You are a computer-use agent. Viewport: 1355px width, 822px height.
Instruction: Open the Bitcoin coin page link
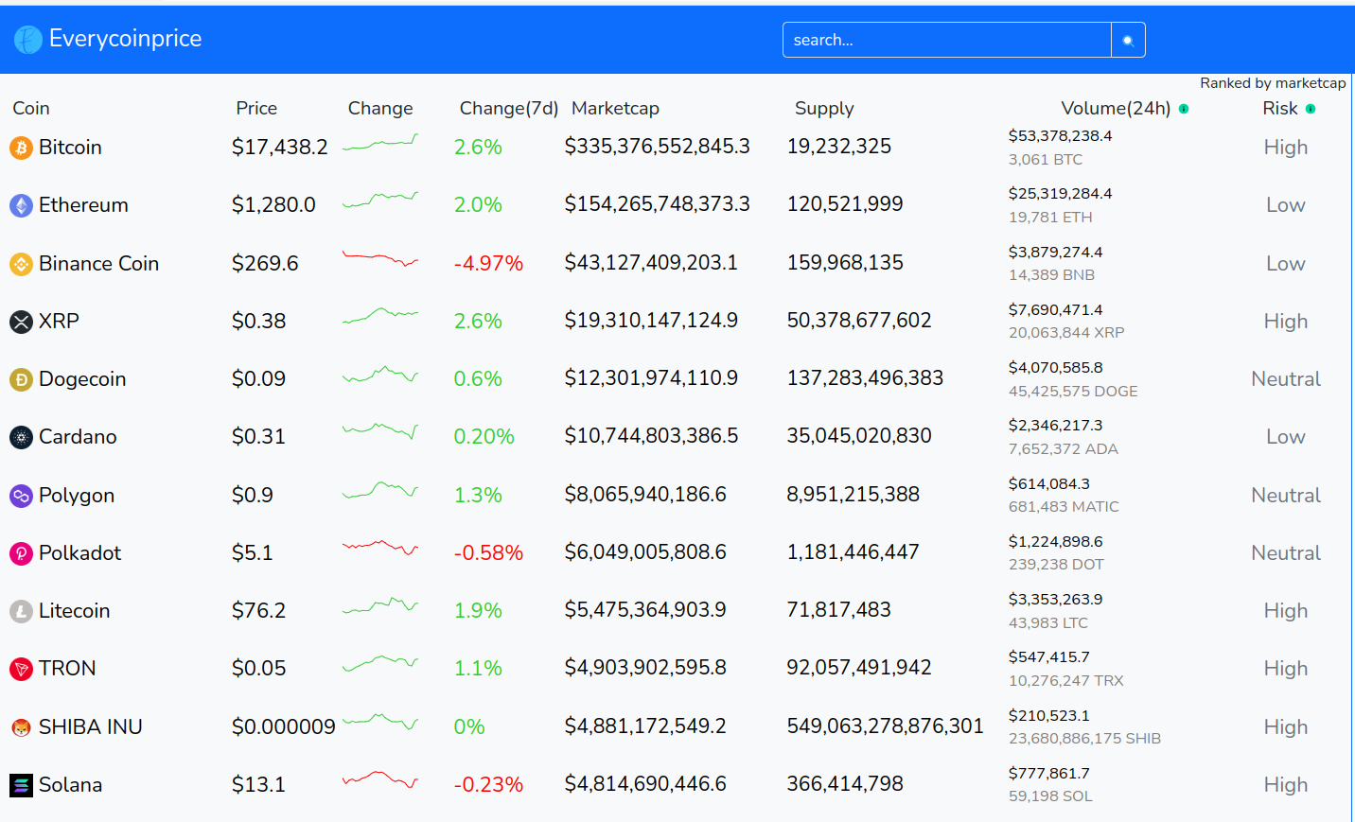click(70, 148)
